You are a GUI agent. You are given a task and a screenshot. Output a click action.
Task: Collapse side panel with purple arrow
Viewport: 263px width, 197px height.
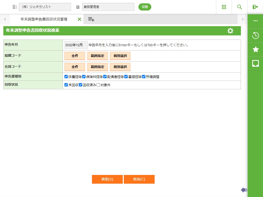pyautogui.click(x=244, y=190)
